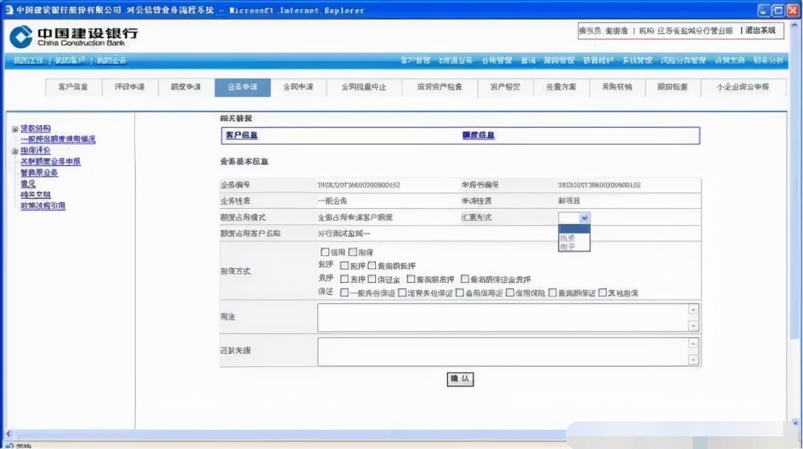Tick the 信用 checkbox

[x=325, y=252]
